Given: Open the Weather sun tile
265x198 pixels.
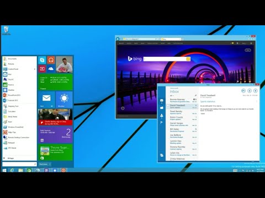Looking at the screenshot, I should pyautogui.click(x=64, y=100).
